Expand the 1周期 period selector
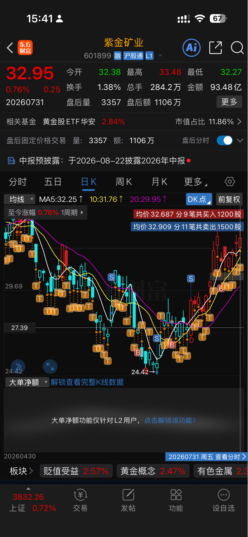The image size is (248, 537). click(x=72, y=213)
